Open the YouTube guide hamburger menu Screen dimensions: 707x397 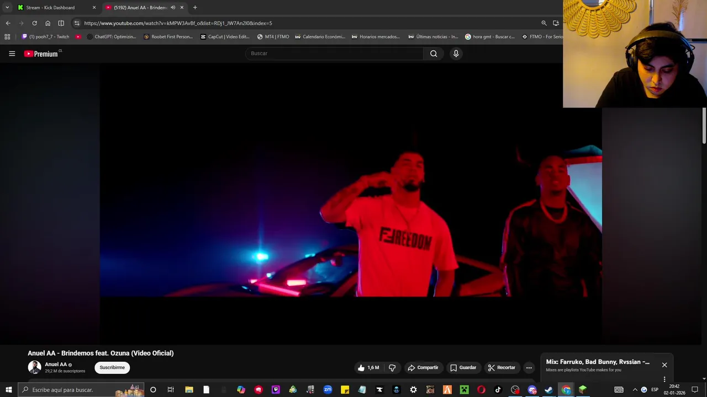[x=12, y=53]
